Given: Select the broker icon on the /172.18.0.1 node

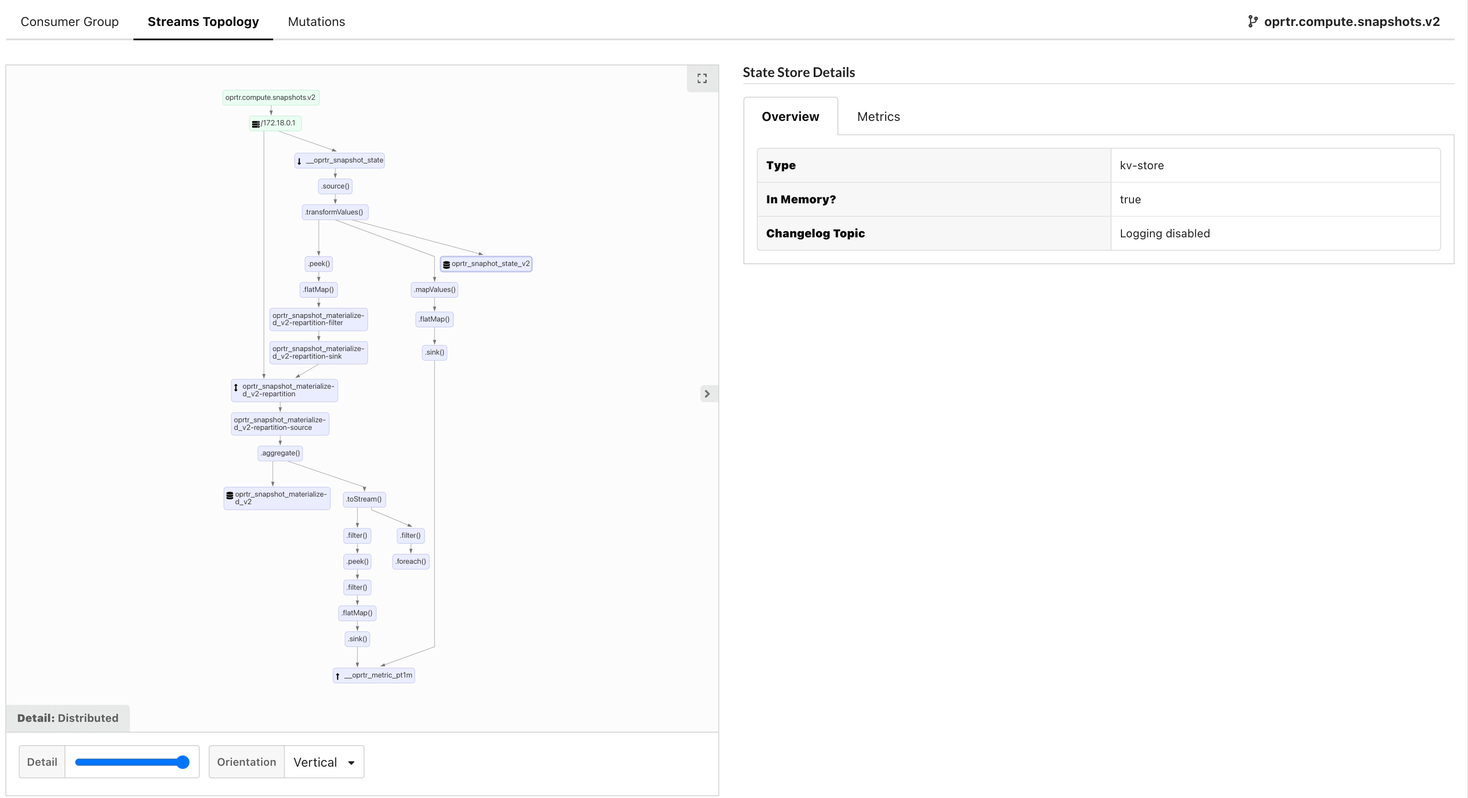Looking at the screenshot, I should pos(256,123).
